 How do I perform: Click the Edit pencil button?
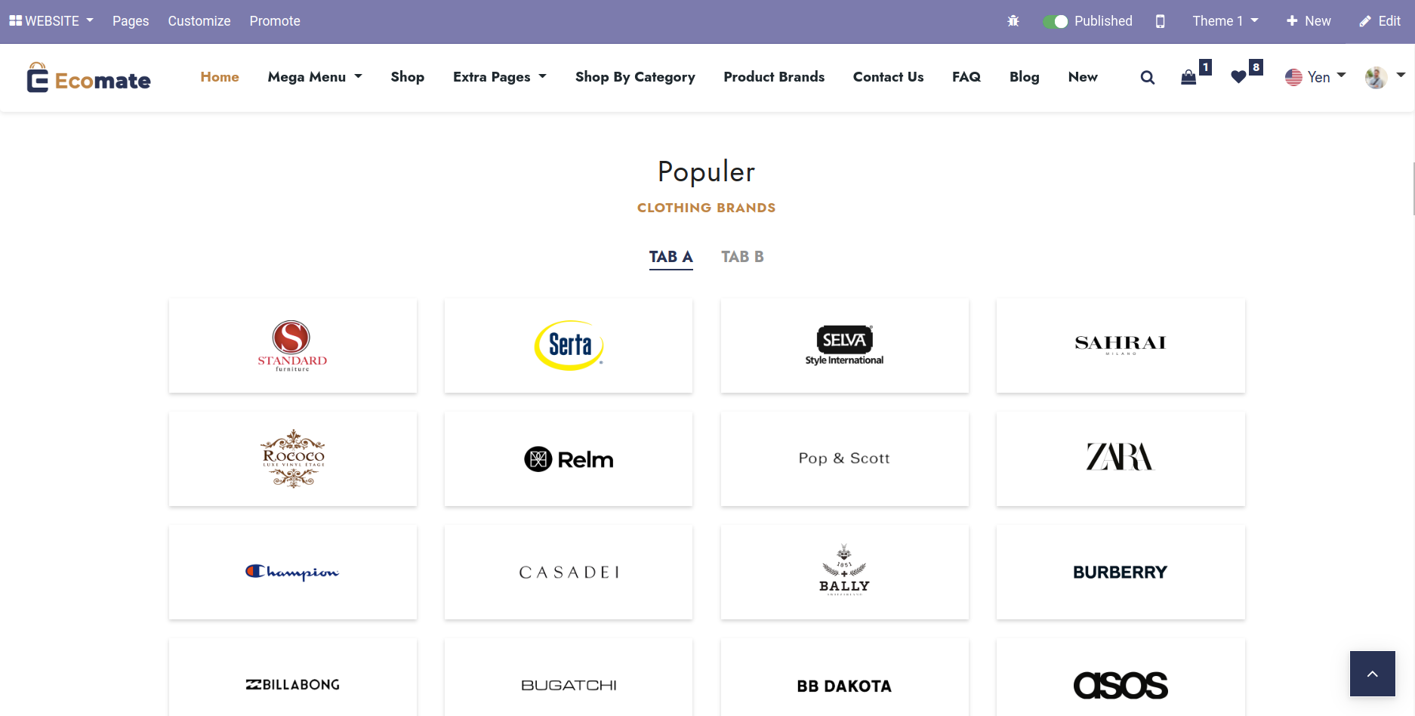click(x=1380, y=21)
